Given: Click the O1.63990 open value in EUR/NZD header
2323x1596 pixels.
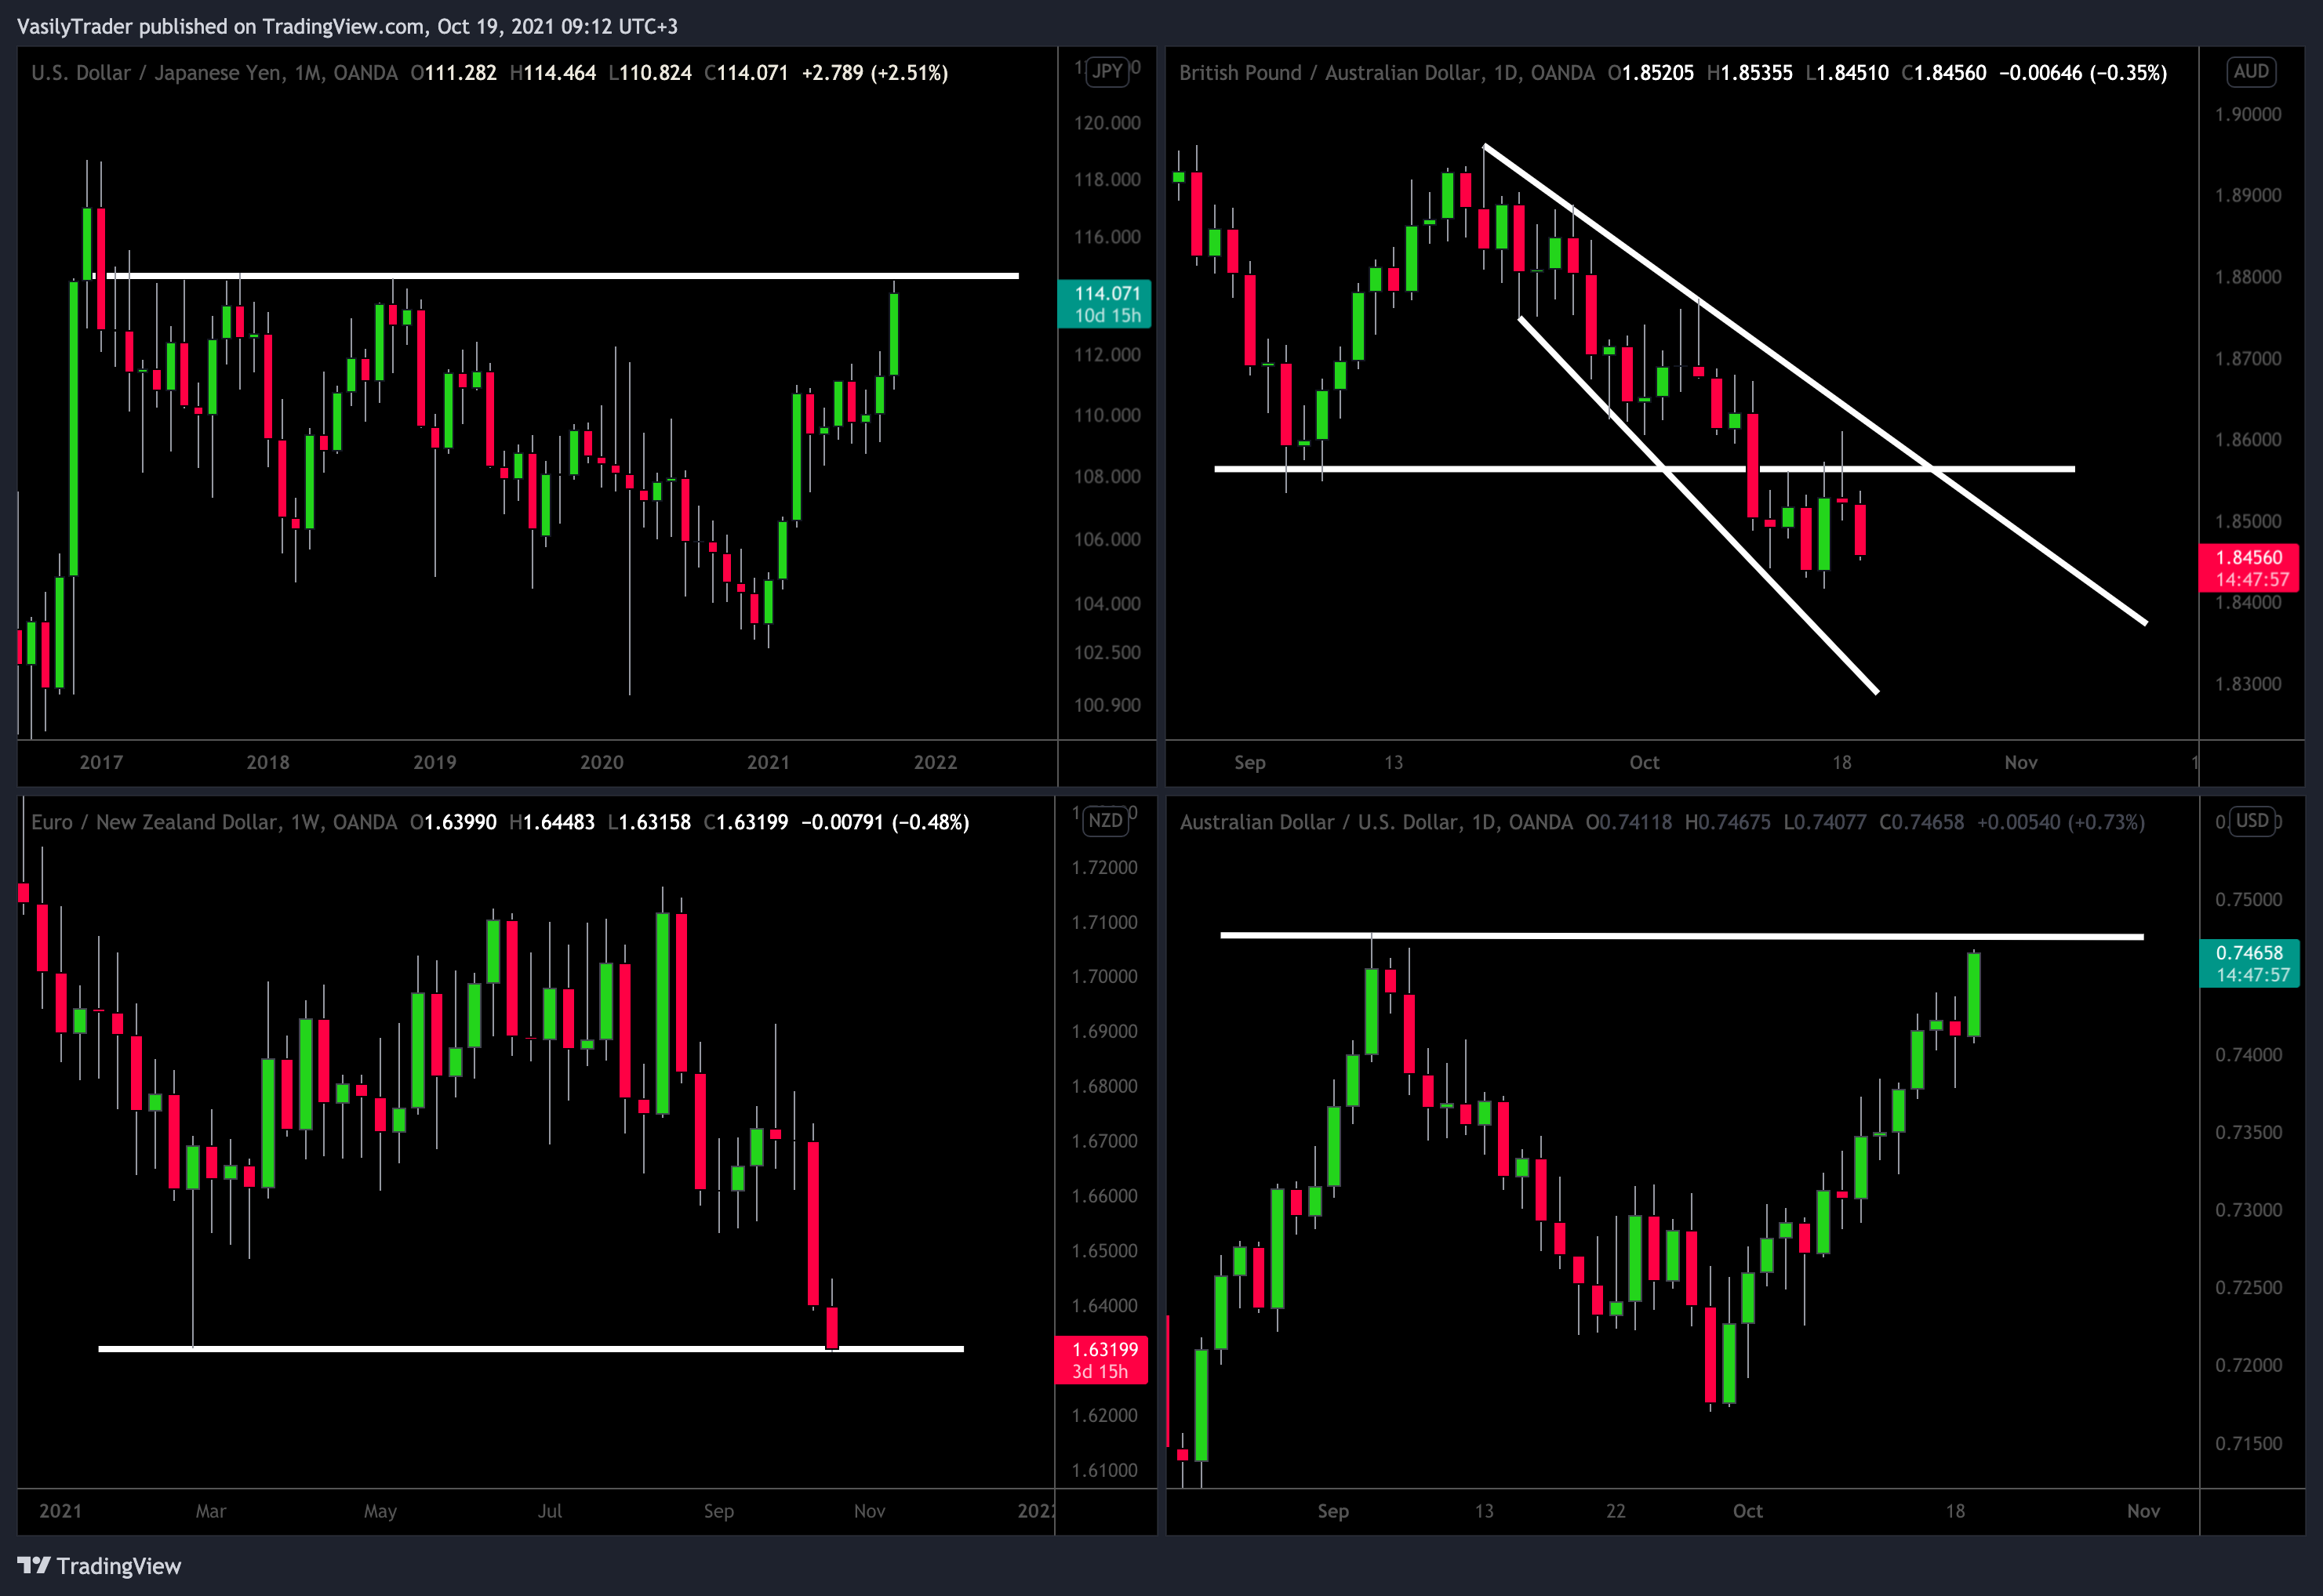Looking at the screenshot, I should point(453,822).
